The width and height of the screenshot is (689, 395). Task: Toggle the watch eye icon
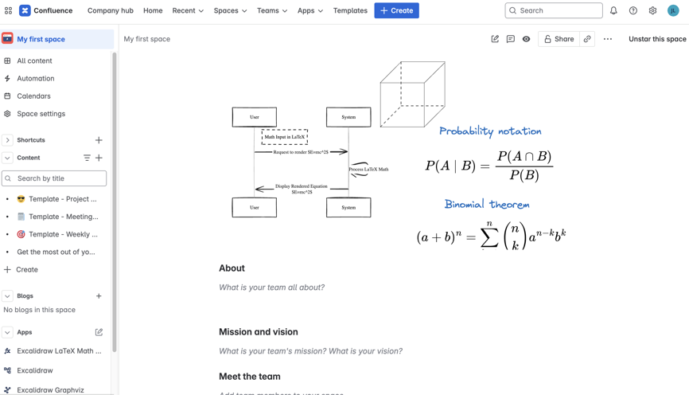click(526, 39)
